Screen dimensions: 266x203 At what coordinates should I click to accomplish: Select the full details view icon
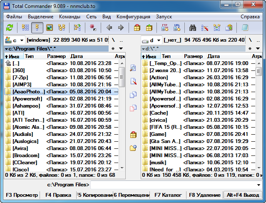click(37, 28)
